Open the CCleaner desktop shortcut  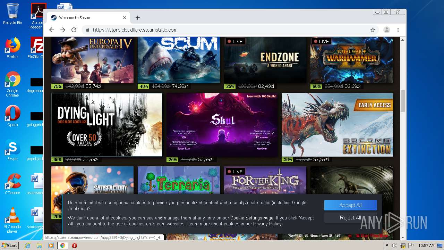coord(12,184)
